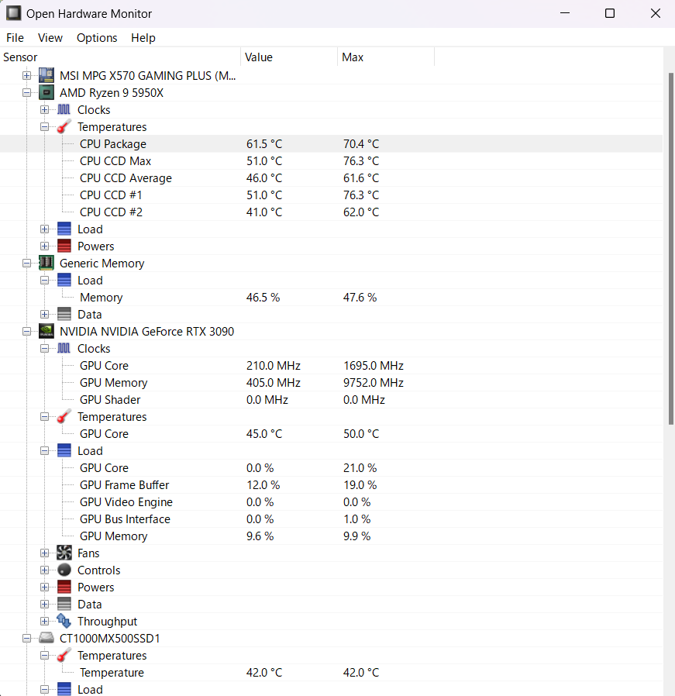The image size is (675, 696).
Task: Expand the GPU Throughput node
Action: pyautogui.click(x=44, y=622)
